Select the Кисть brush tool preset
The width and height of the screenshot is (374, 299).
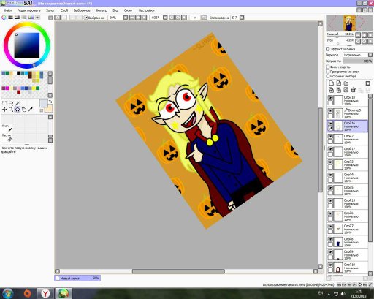click(x=7, y=128)
